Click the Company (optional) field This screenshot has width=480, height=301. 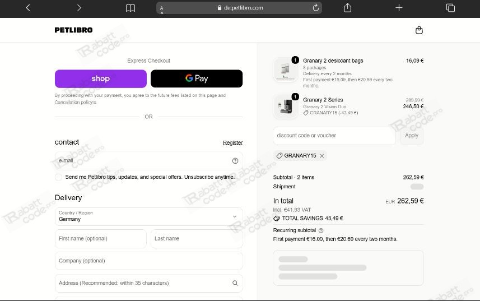149,261
